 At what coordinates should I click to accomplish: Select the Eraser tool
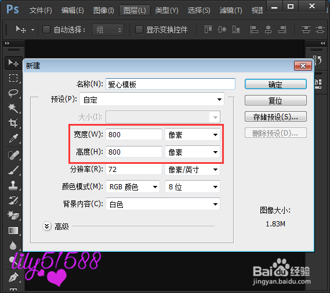coord(13,215)
